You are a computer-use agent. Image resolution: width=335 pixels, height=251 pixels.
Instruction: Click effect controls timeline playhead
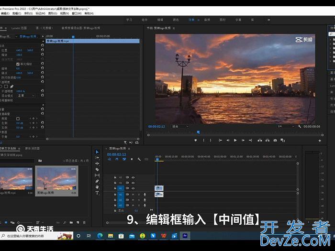pyautogui.click(x=73, y=37)
